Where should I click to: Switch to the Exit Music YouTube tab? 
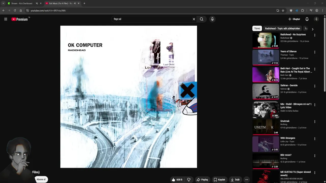[60, 3]
